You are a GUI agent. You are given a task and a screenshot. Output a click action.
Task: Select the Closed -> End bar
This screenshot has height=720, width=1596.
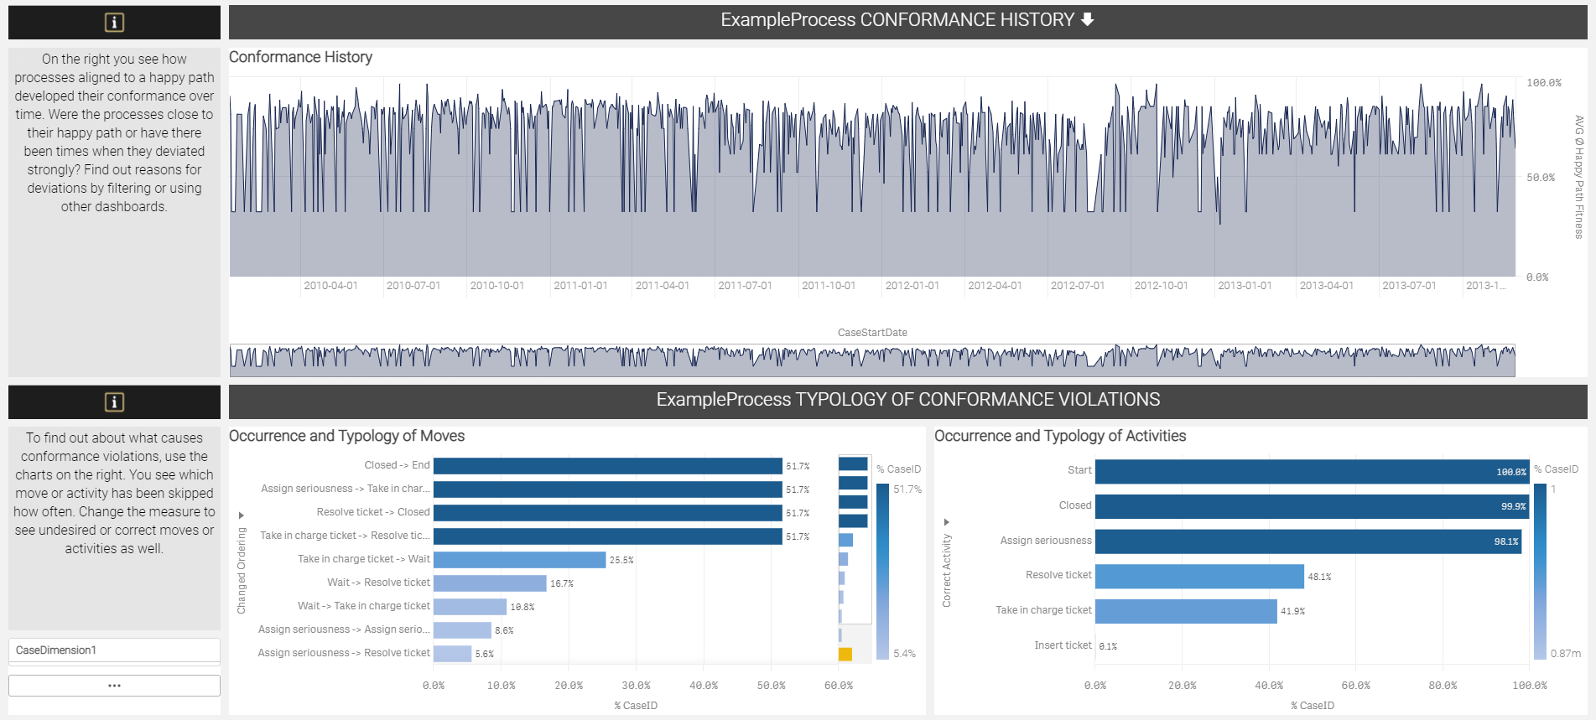point(608,466)
